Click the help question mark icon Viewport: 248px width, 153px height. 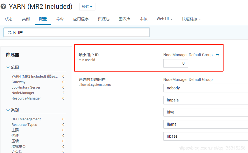(x=3, y=7)
